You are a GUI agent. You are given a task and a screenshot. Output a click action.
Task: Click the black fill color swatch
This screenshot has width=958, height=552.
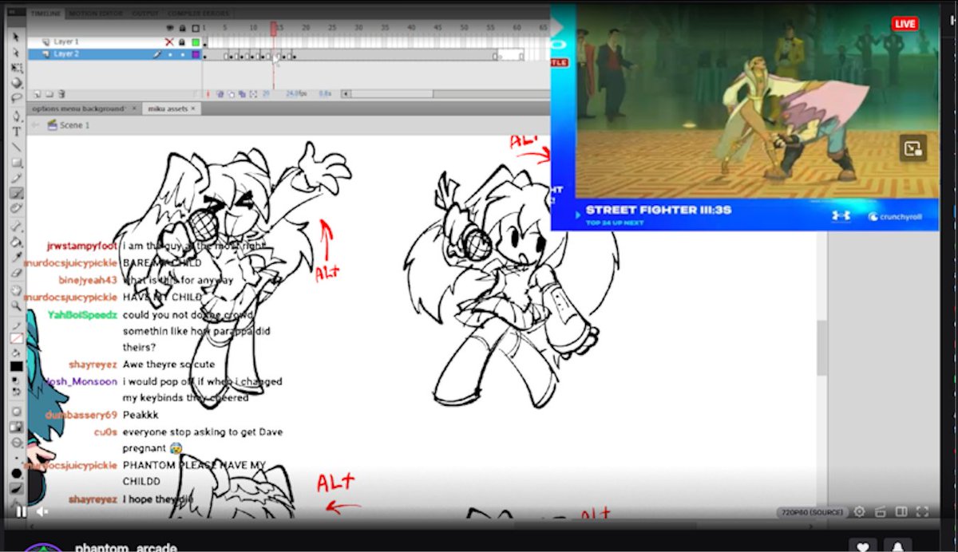coord(16,366)
